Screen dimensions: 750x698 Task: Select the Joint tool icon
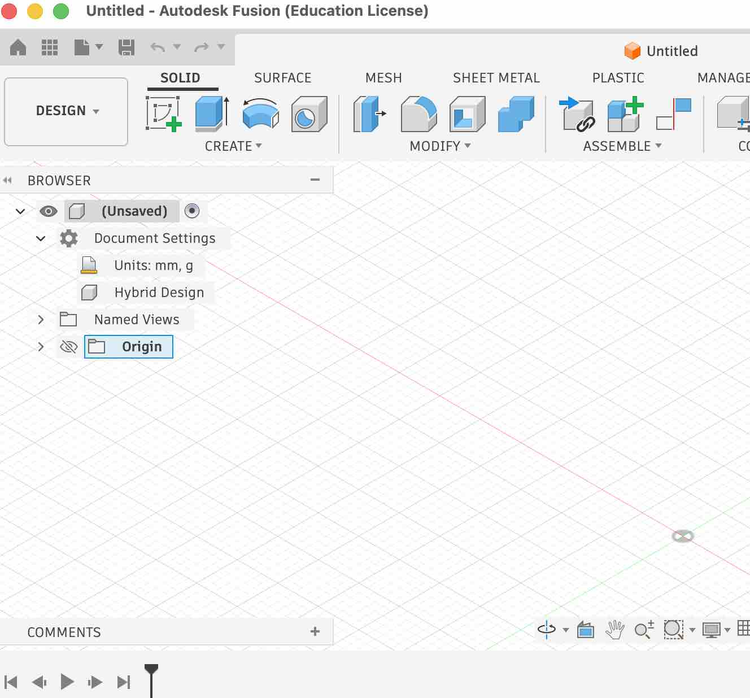[674, 114]
